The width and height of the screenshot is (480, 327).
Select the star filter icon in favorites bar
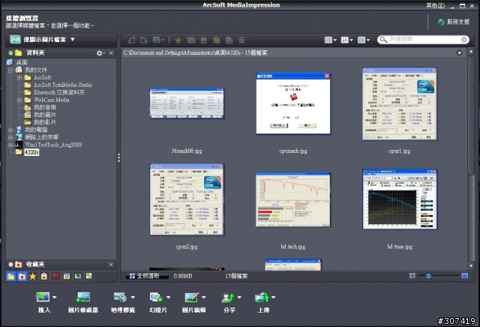[x=33, y=277]
